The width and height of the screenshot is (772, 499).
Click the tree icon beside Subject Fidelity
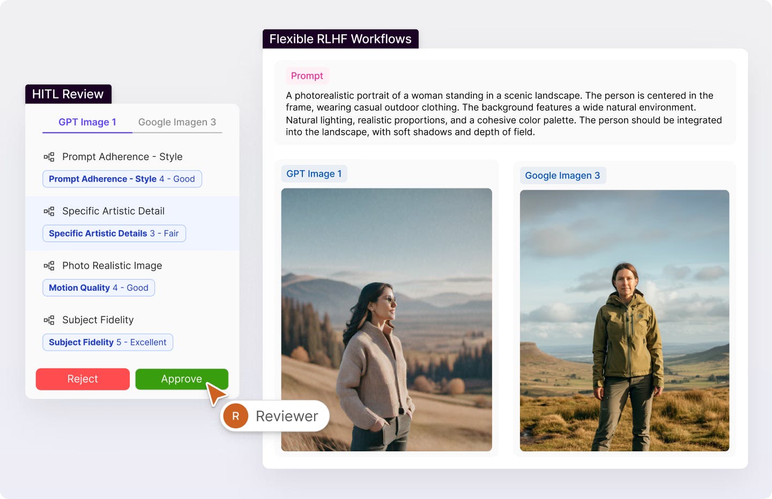coord(49,320)
